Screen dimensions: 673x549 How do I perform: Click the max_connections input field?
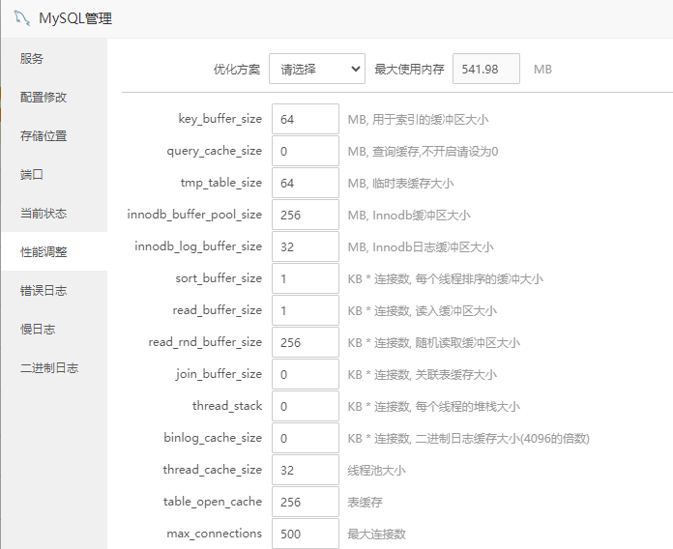(306, 534)
